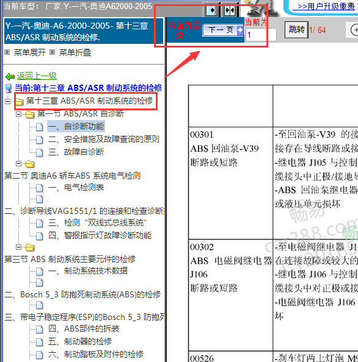Open 一、自诊断功能 tree item
Image resolution: width=358 pixels, height=362 pixels.
click(x=76, y=126)
